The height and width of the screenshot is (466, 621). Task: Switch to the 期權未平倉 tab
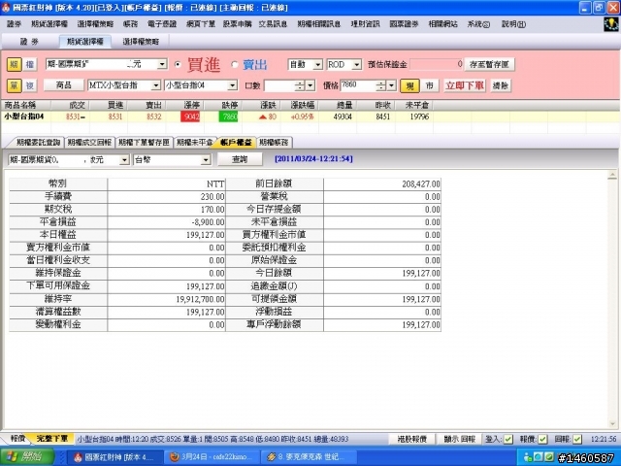pyautogui.click(x=194, y=143)
